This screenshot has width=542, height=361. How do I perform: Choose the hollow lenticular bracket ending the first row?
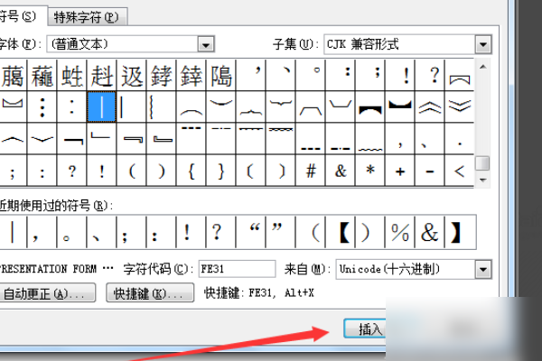coord(460,75)
